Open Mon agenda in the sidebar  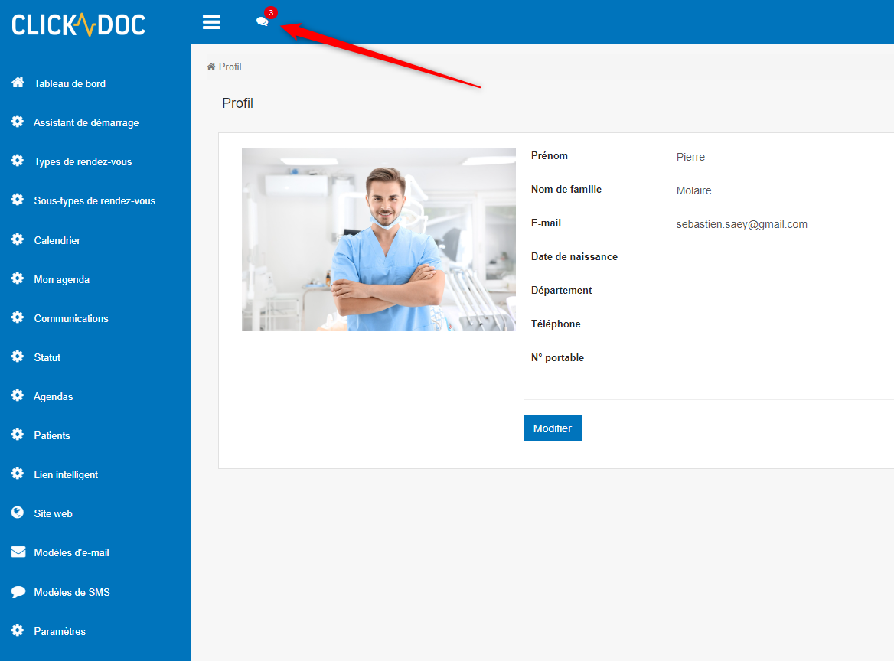point(61,279)
